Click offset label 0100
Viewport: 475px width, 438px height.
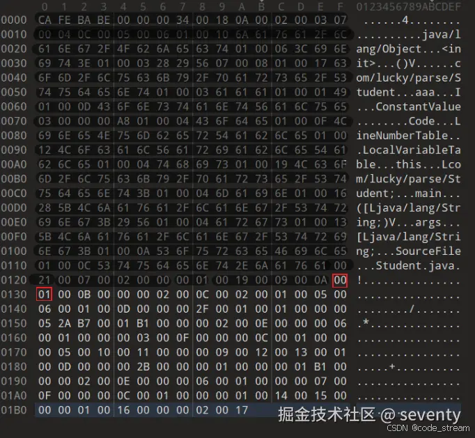pos(14,251)
